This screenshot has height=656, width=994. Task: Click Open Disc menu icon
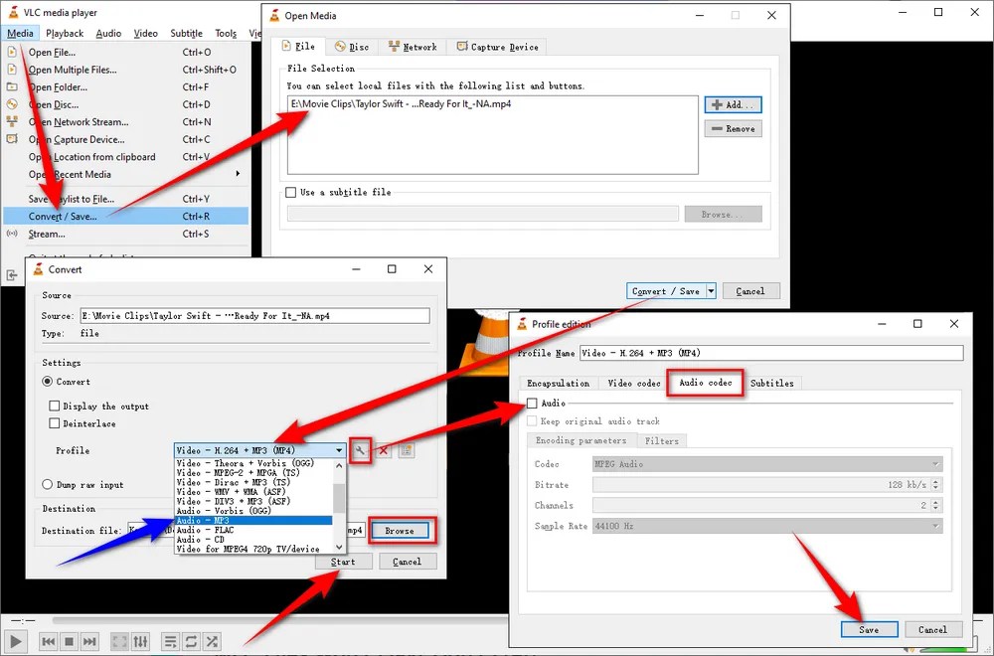12,104
